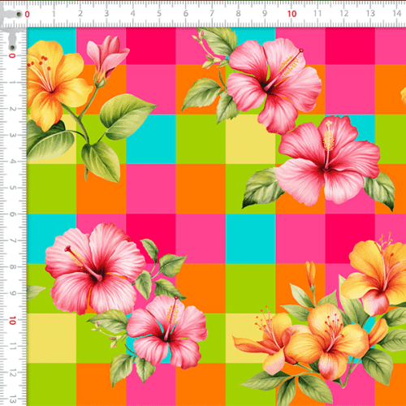Click the number 7 on the top ruler
This screenshot has height=406, width=406.
[212, 13]
